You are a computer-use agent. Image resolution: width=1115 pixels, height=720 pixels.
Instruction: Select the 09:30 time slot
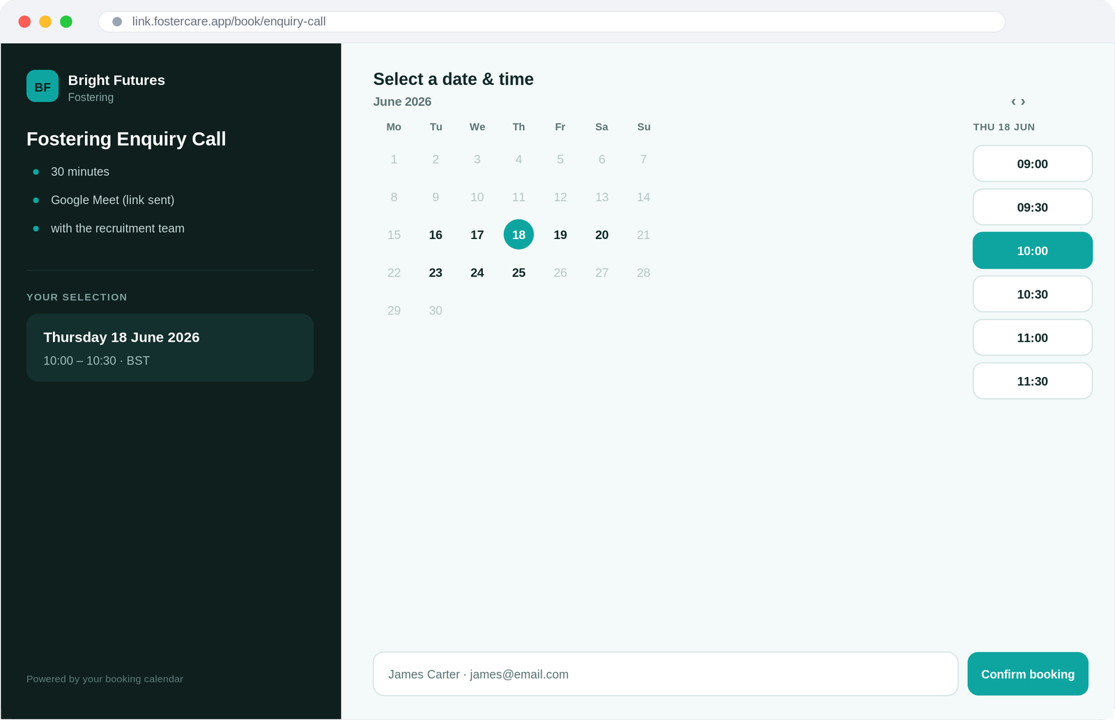[x=1032, y=207]
